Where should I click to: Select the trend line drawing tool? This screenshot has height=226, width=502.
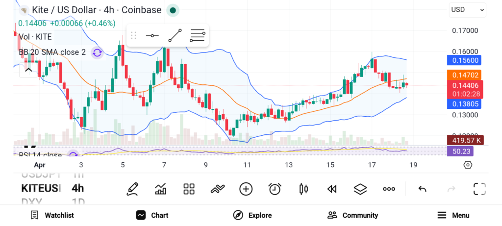[x=175, y=36]
